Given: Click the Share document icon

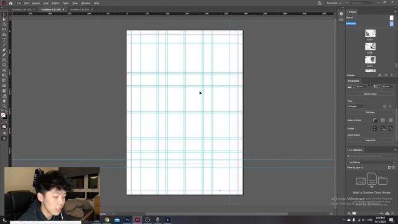Looking at the screenshot, I should 319,3.
